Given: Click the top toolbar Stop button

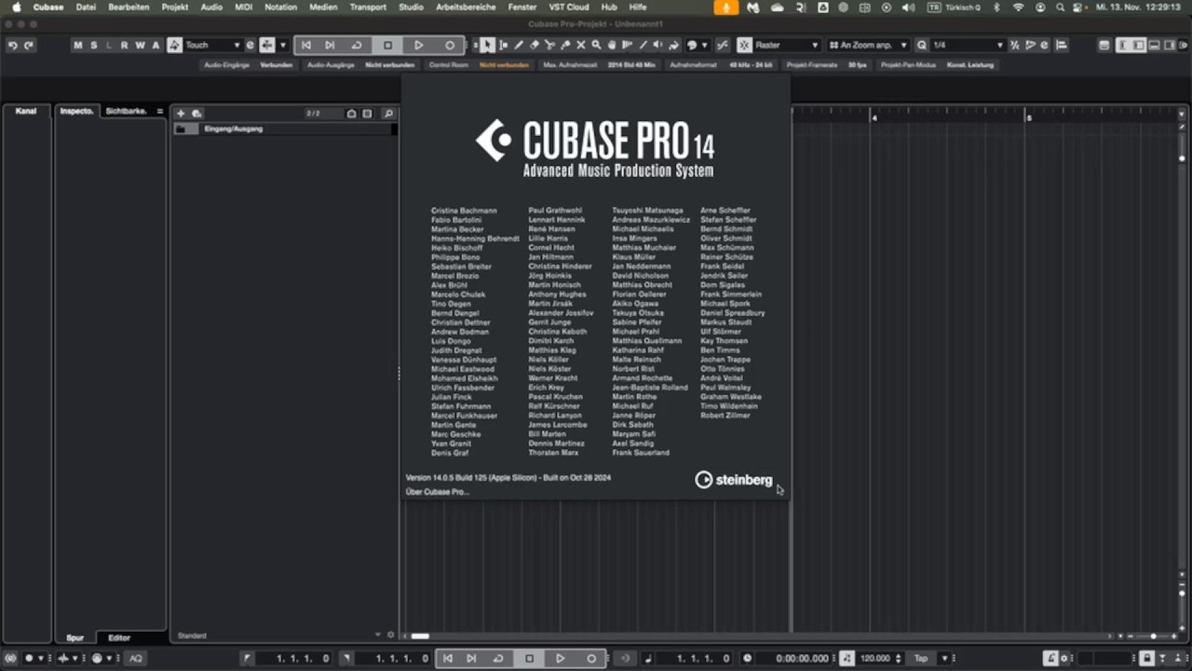Looking at the screenshot, I should [x=388, y=45].
